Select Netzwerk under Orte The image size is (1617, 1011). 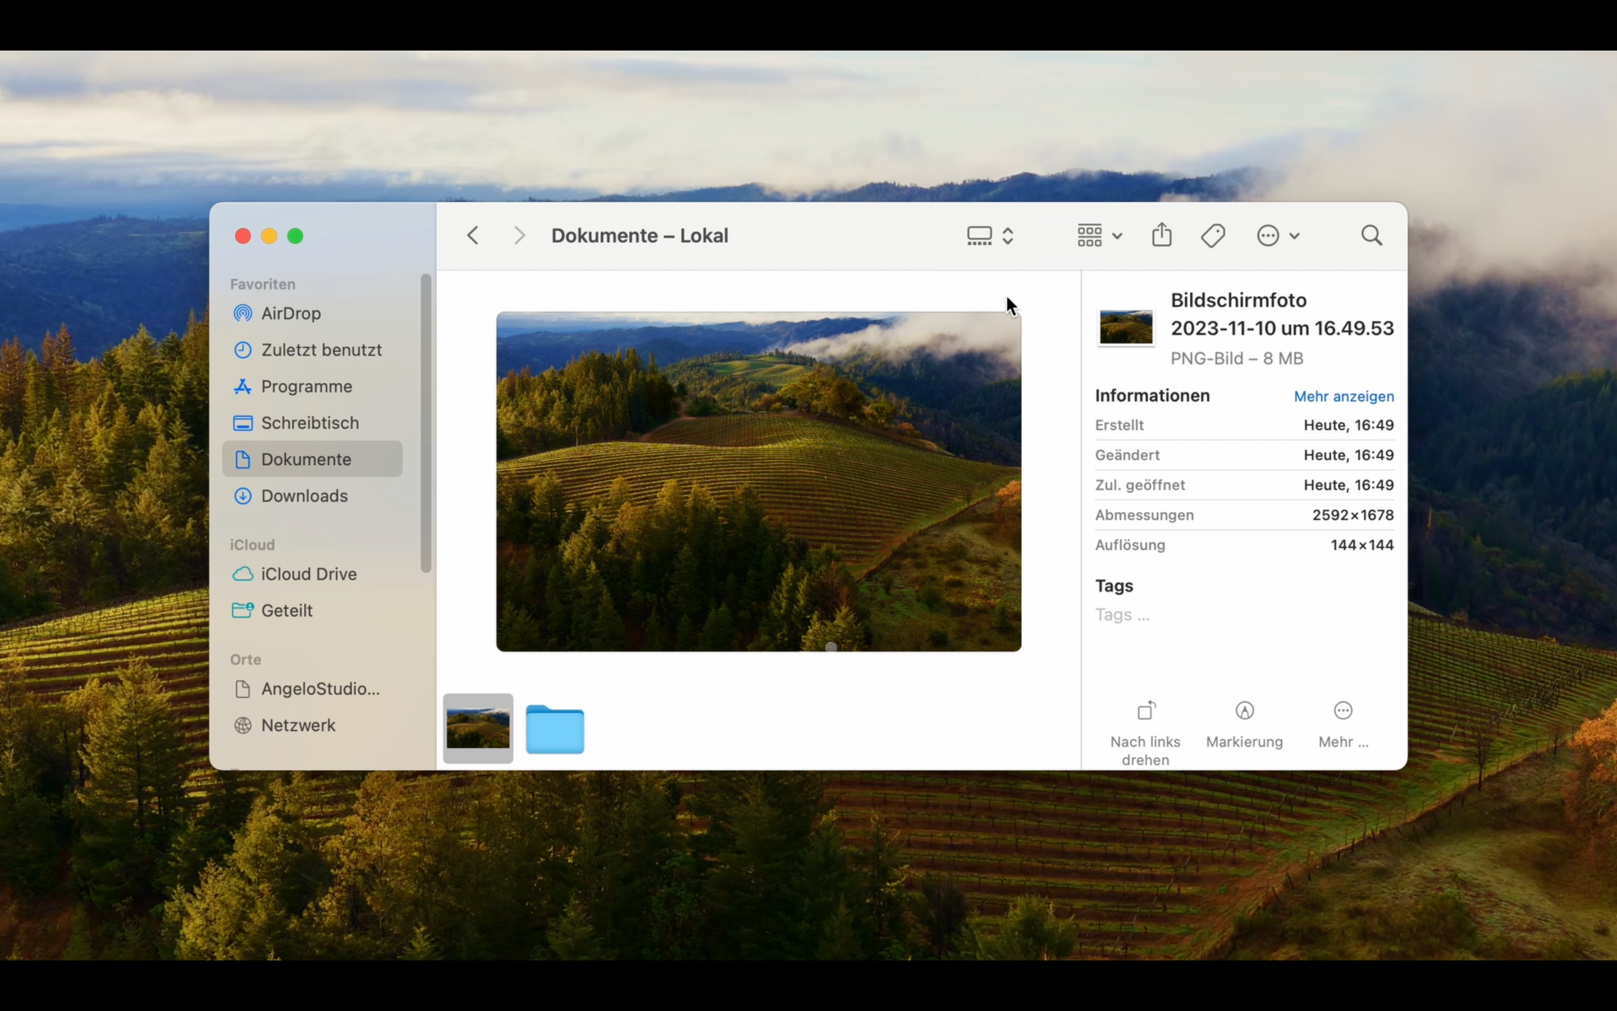[299, 725]
